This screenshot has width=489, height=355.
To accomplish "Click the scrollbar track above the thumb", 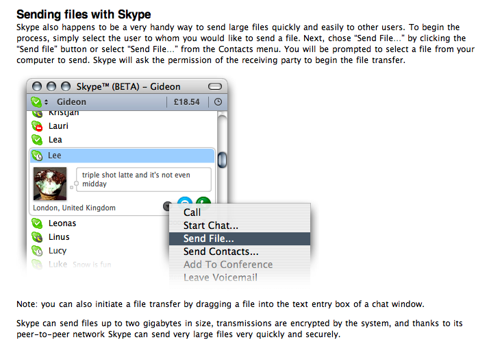I will click(222, 134).
